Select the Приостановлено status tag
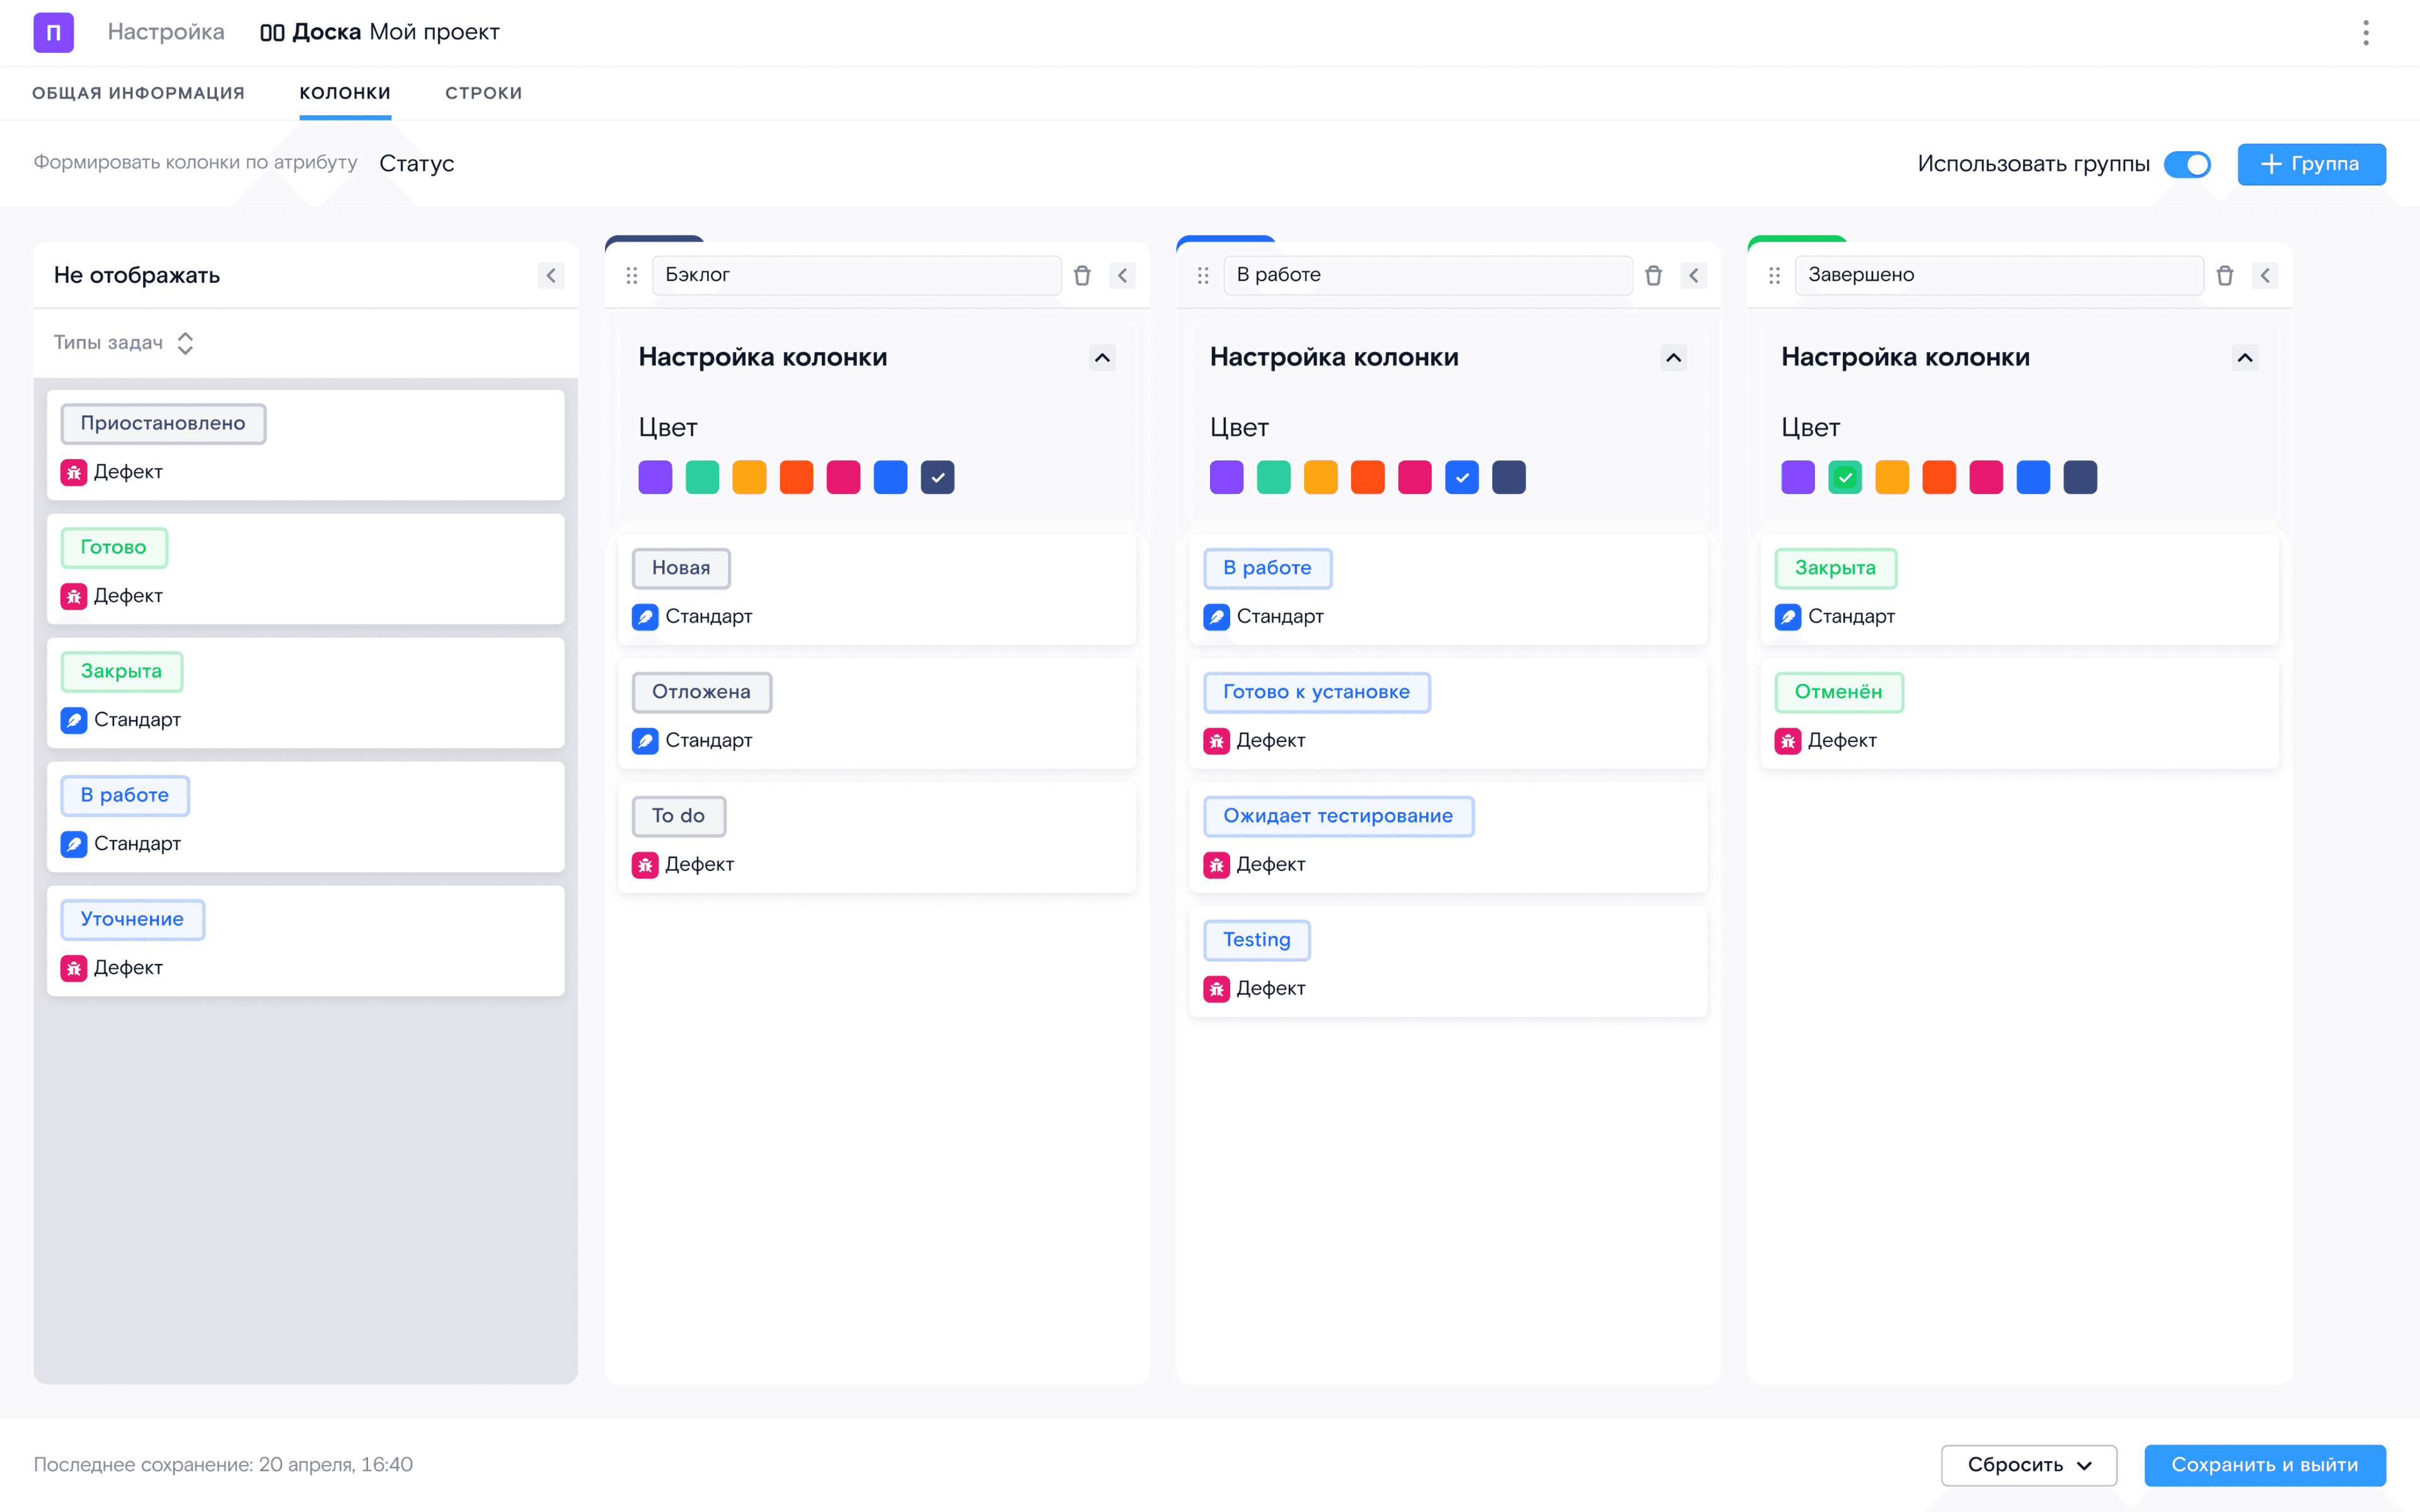2420x1512 pixels. [x=163, y=423]
